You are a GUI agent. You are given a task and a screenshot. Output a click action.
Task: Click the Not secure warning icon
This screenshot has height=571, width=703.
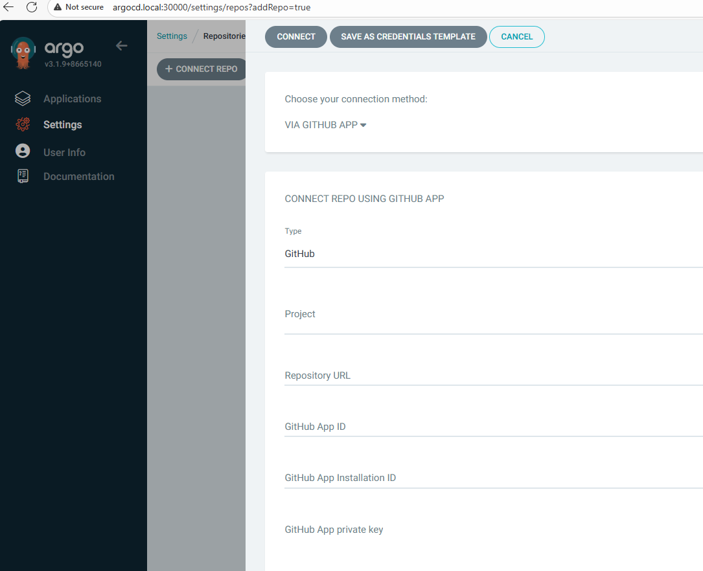(x=58, y=7)
